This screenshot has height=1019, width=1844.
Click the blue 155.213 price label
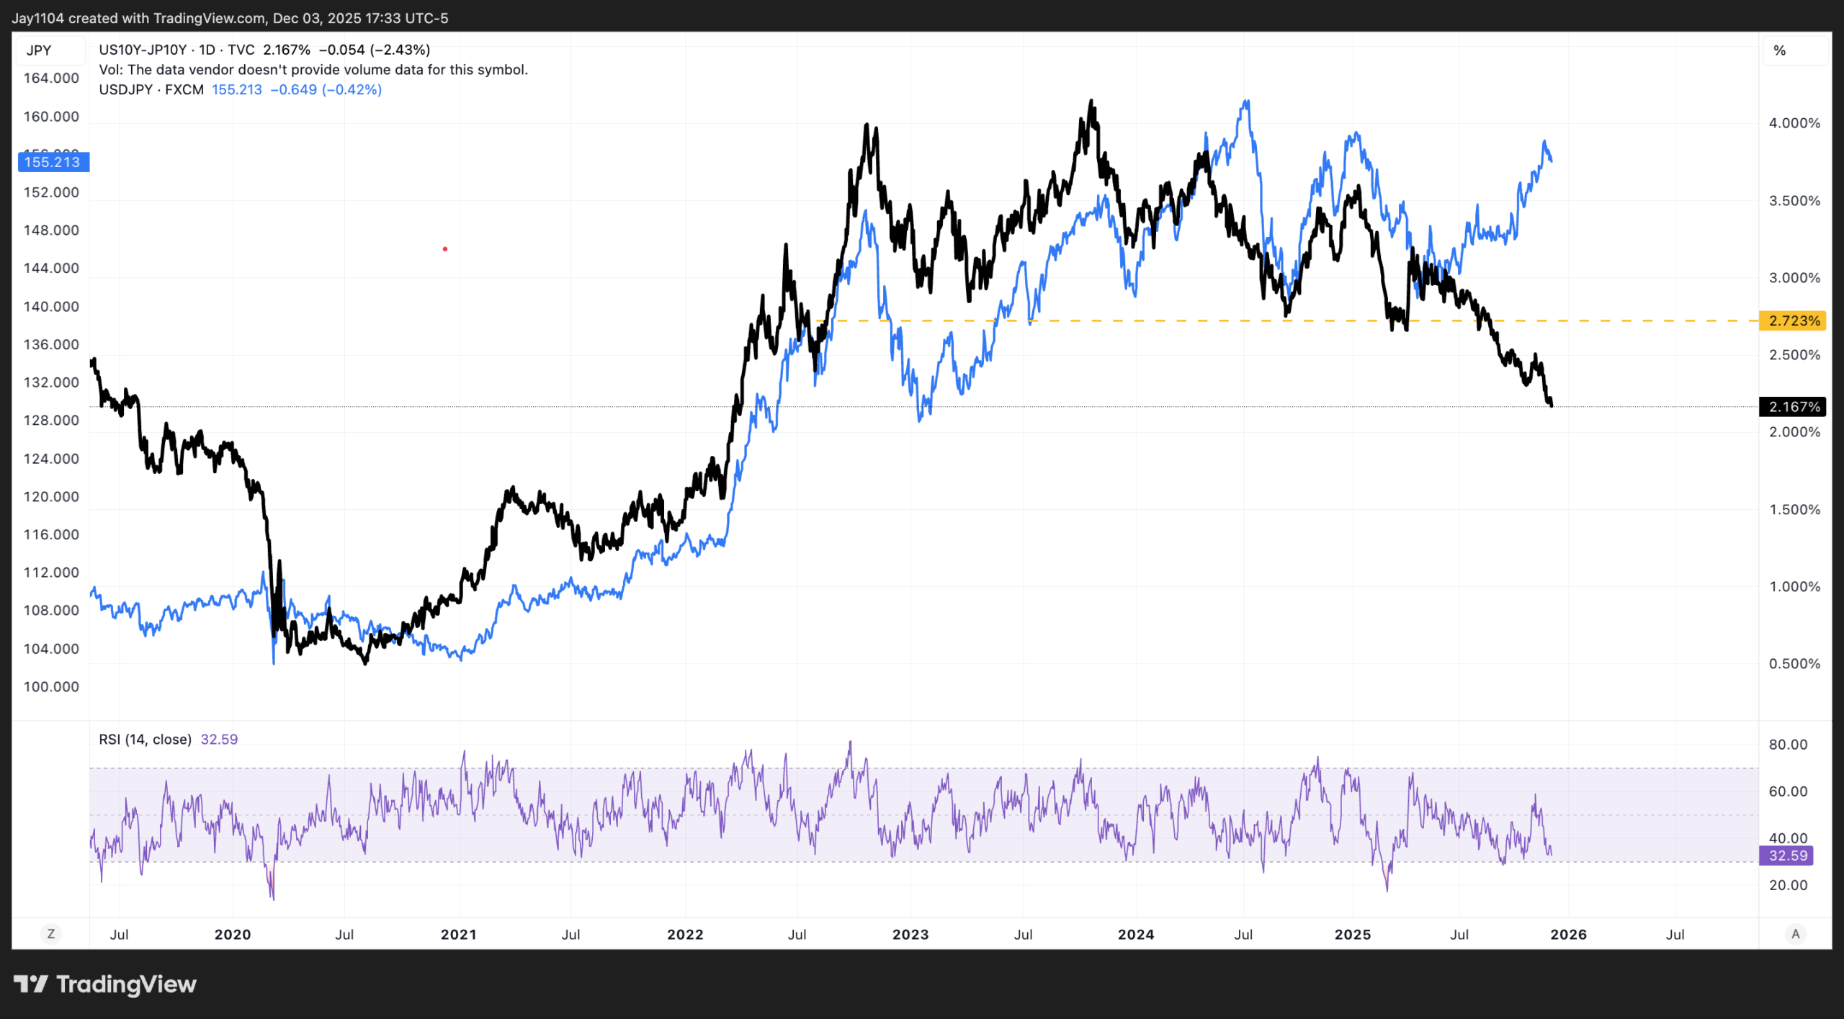(x=53, y=162)
